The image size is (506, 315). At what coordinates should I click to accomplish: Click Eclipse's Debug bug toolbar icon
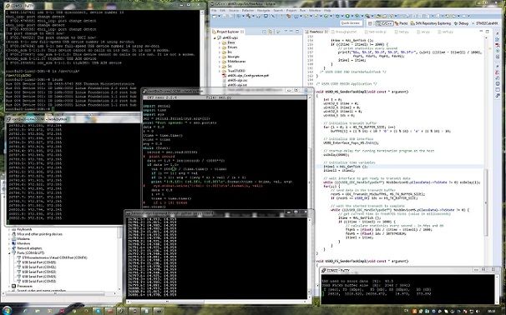(336, 16)
